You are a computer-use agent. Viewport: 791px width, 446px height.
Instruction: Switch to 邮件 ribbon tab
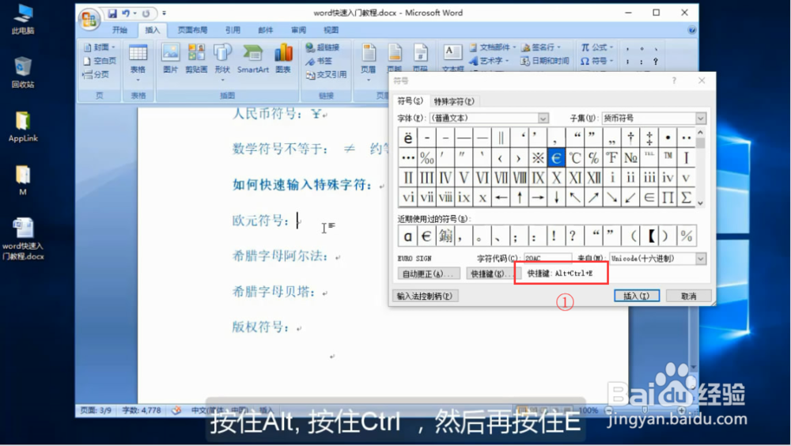tap(265, 30)
